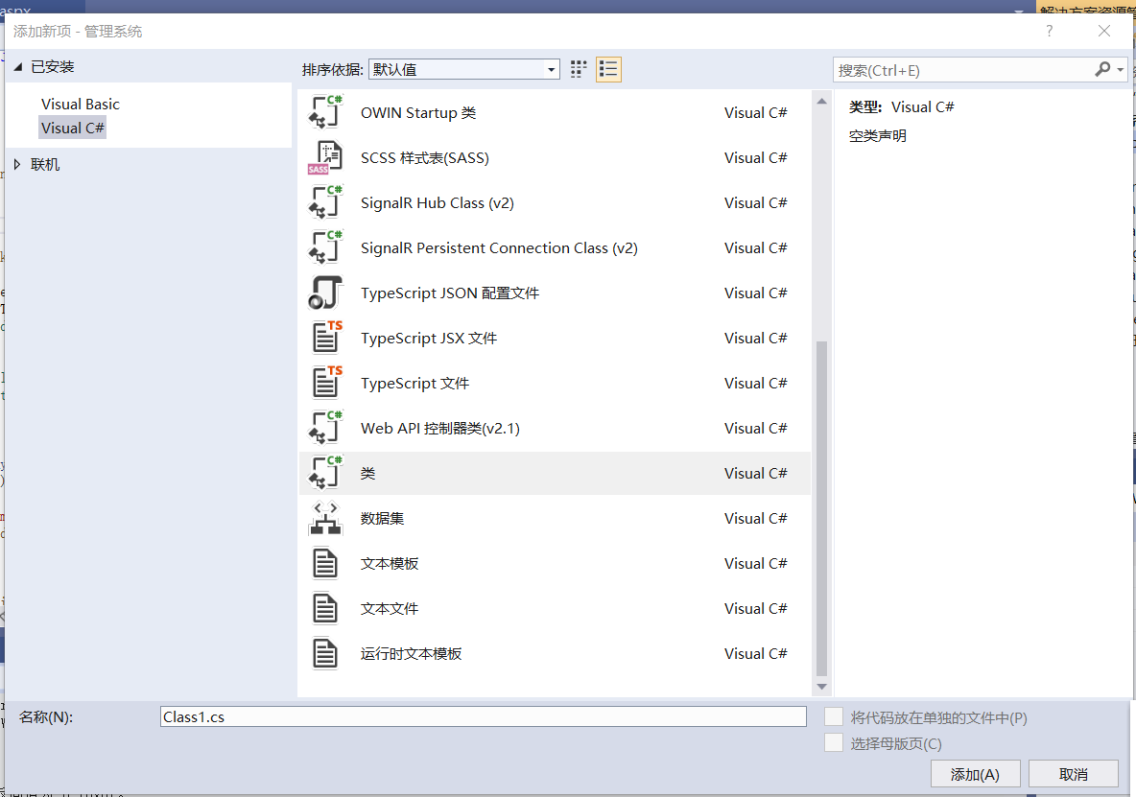
Task: Click the template list scrollbar thumb
Action: (x=821, y=508)
